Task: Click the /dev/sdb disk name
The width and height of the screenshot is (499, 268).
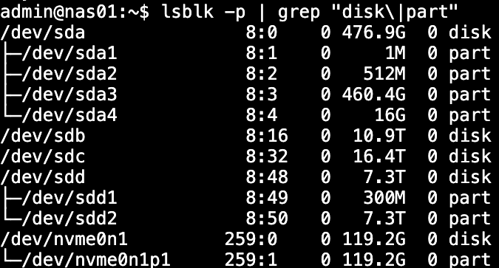Action: coord(43,136)
